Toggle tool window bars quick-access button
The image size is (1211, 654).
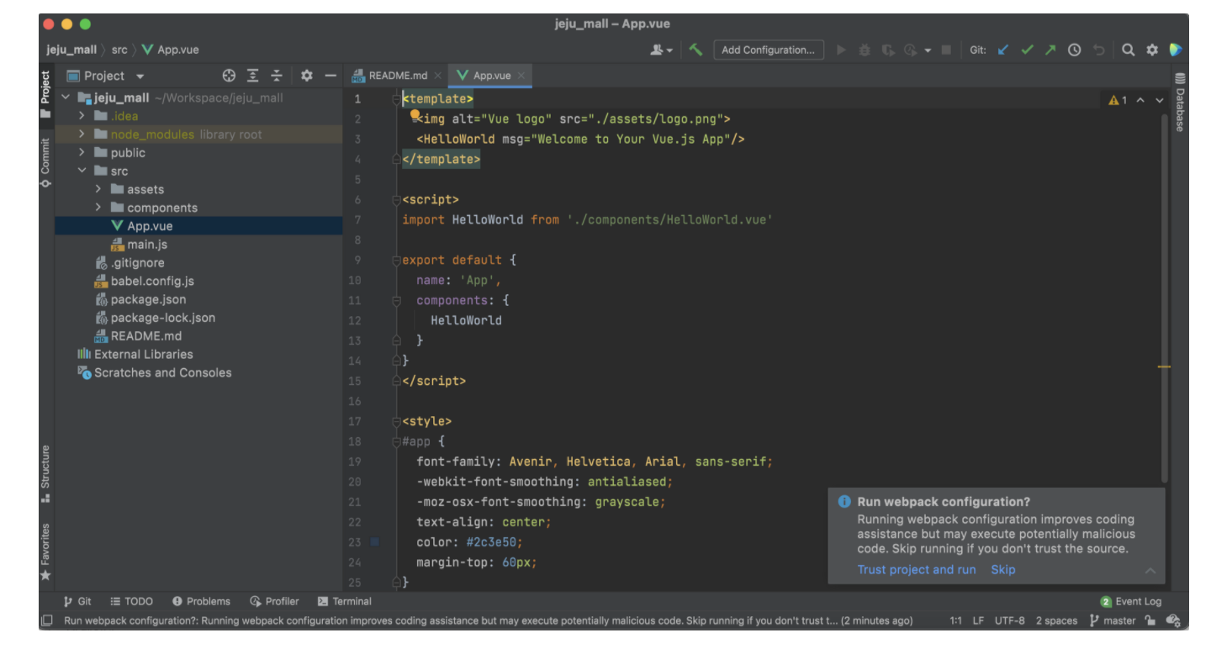point(46,621)
